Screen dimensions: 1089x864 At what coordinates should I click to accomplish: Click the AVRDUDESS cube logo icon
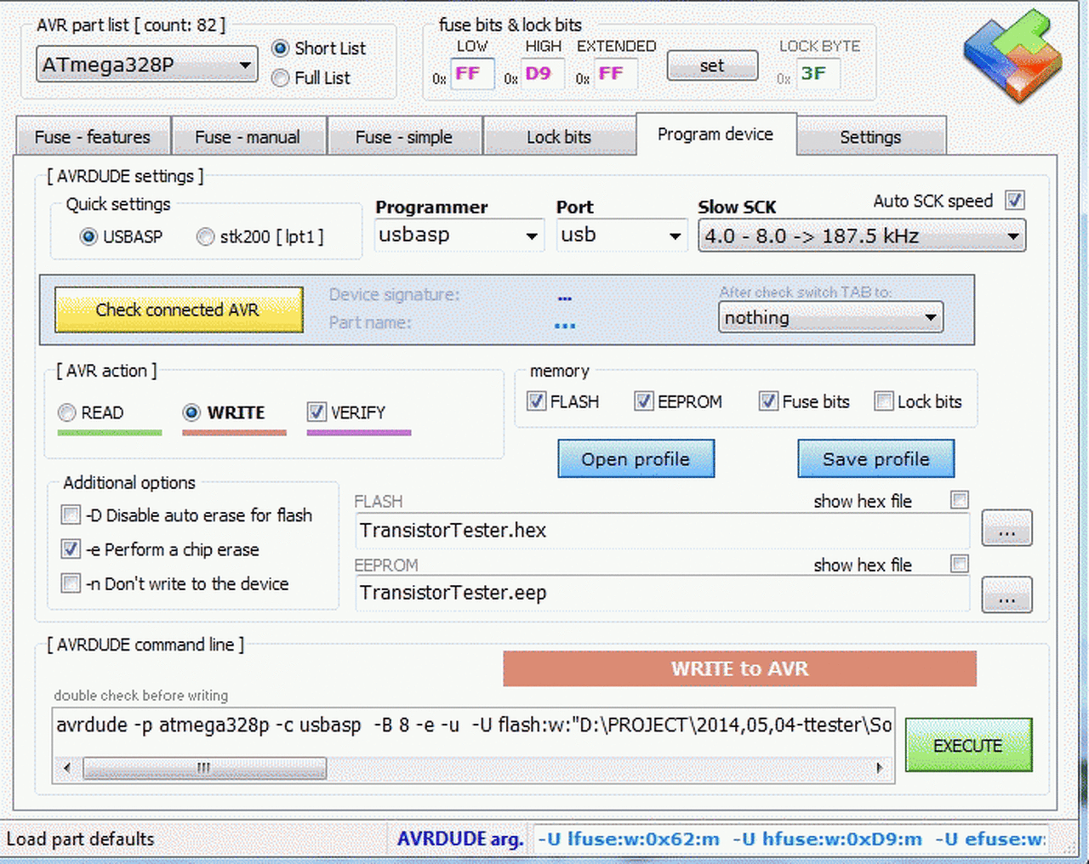[1013, 56]
